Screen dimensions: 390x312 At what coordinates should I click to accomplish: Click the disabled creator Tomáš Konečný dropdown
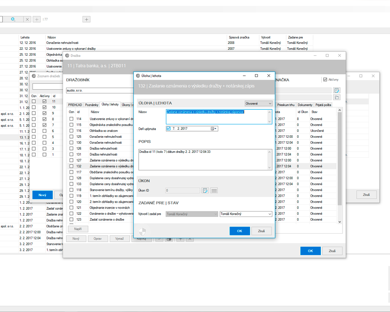tap(192, 214)
